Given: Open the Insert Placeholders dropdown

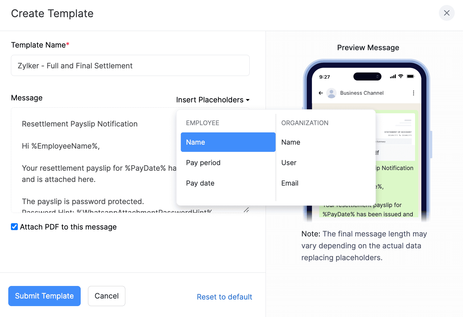Looking at the screenshot, I should (213, 100).
